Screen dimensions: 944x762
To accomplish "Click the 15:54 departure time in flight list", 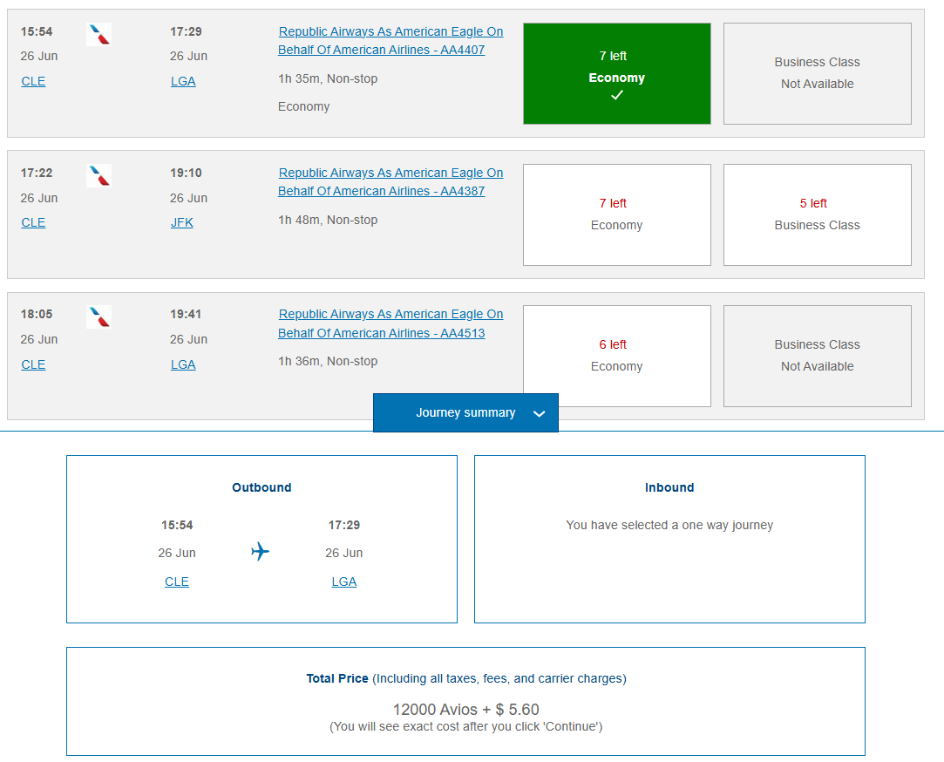I will (37, 31).
